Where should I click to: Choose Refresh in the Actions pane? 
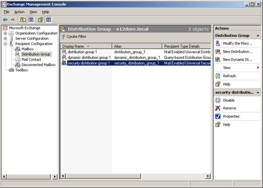(x=229, y=76)
